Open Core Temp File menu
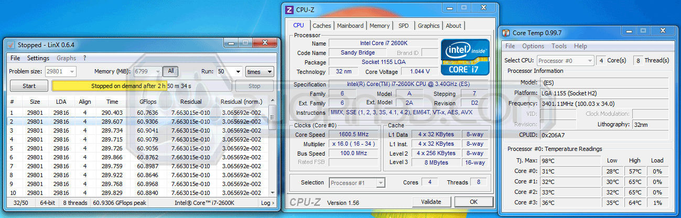The width and height of the screenshot is (681, 218). pyautogui.click(x=510, y=46)
